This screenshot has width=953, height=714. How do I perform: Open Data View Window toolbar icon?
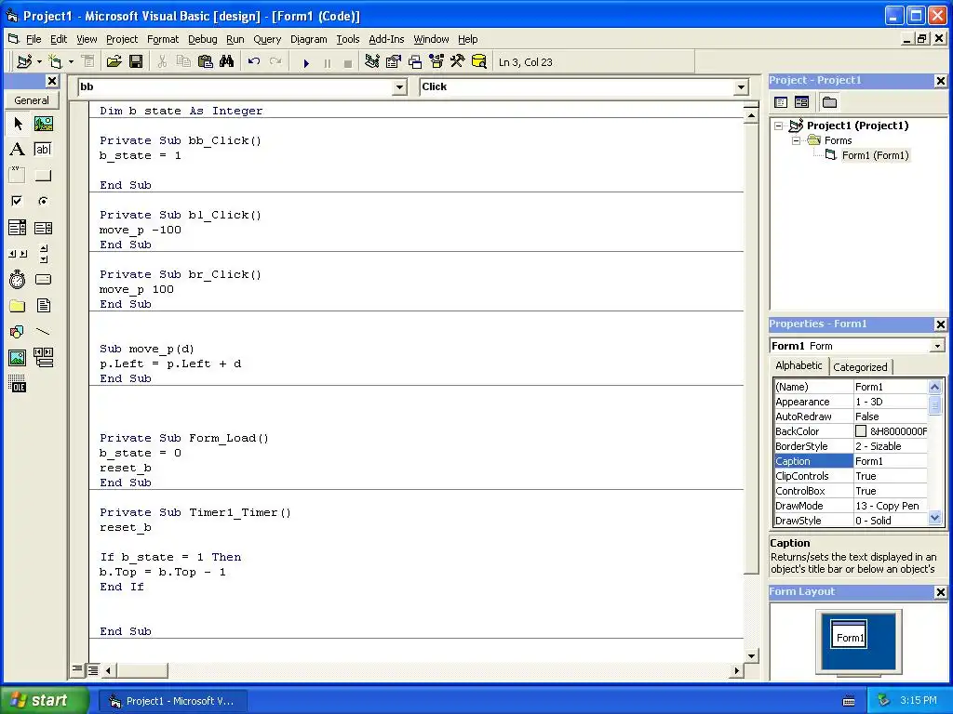tap(479, 62)
